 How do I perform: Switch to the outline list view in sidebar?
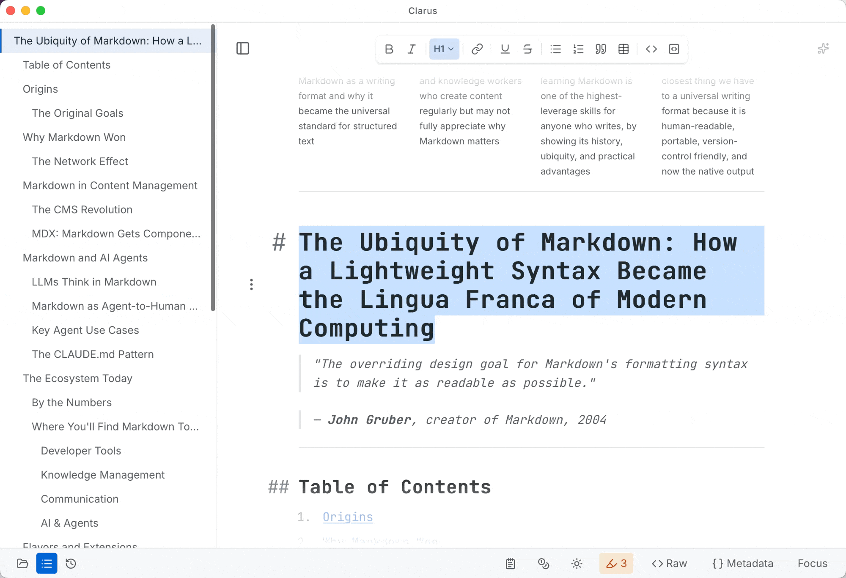tap(46, 563)
